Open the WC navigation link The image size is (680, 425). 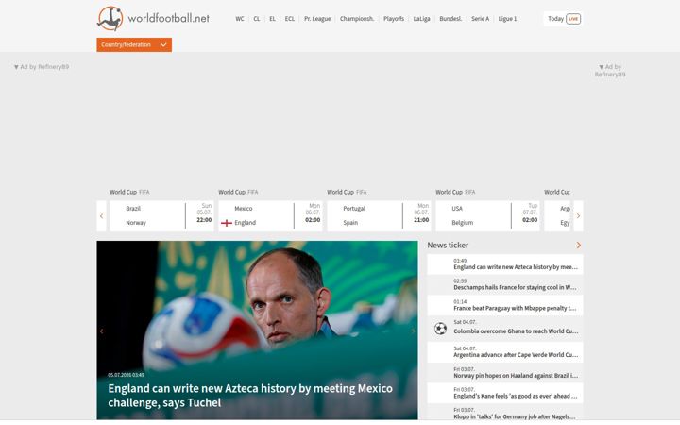coord(240,19)
